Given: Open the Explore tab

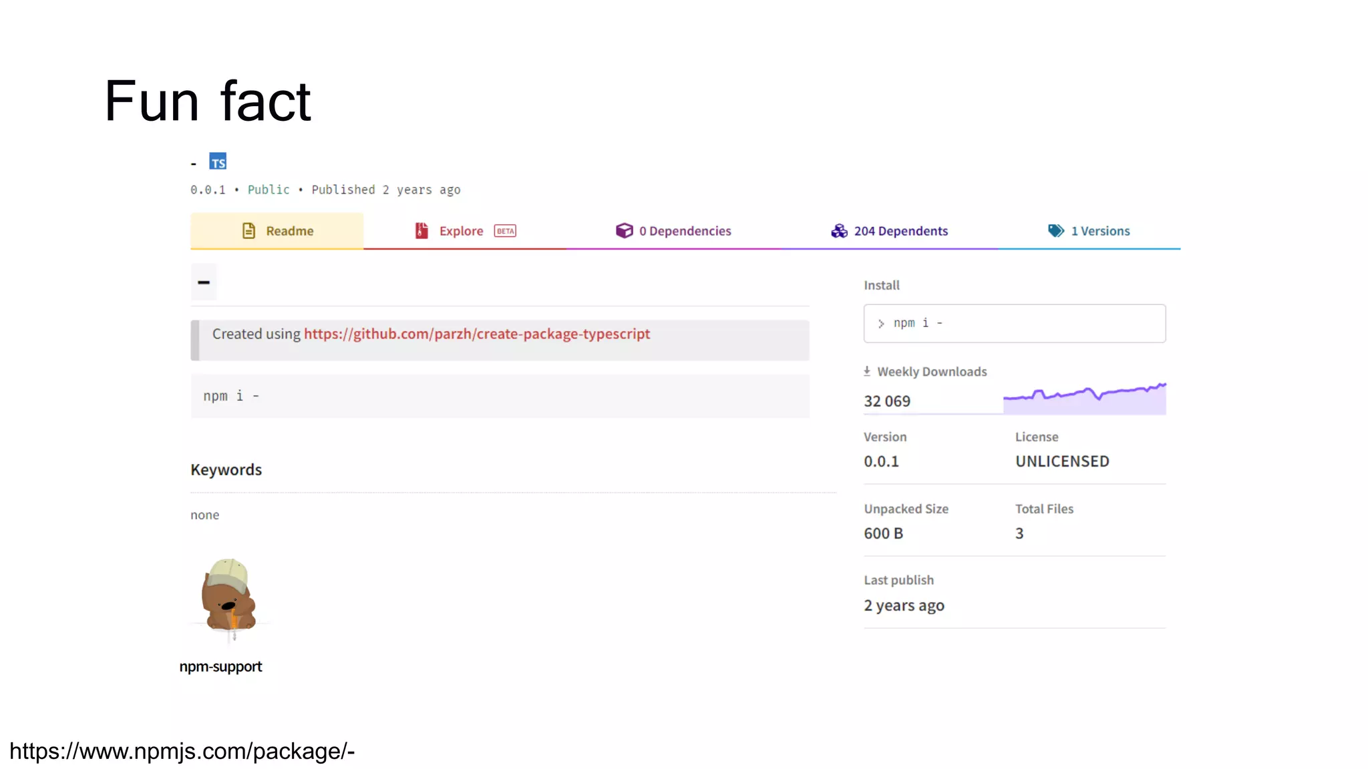Looking at the screenshot, I should [464, 231].
